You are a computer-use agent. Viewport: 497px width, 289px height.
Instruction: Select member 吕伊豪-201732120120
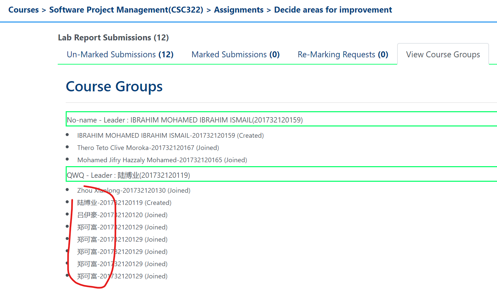(x=122, y=215)
